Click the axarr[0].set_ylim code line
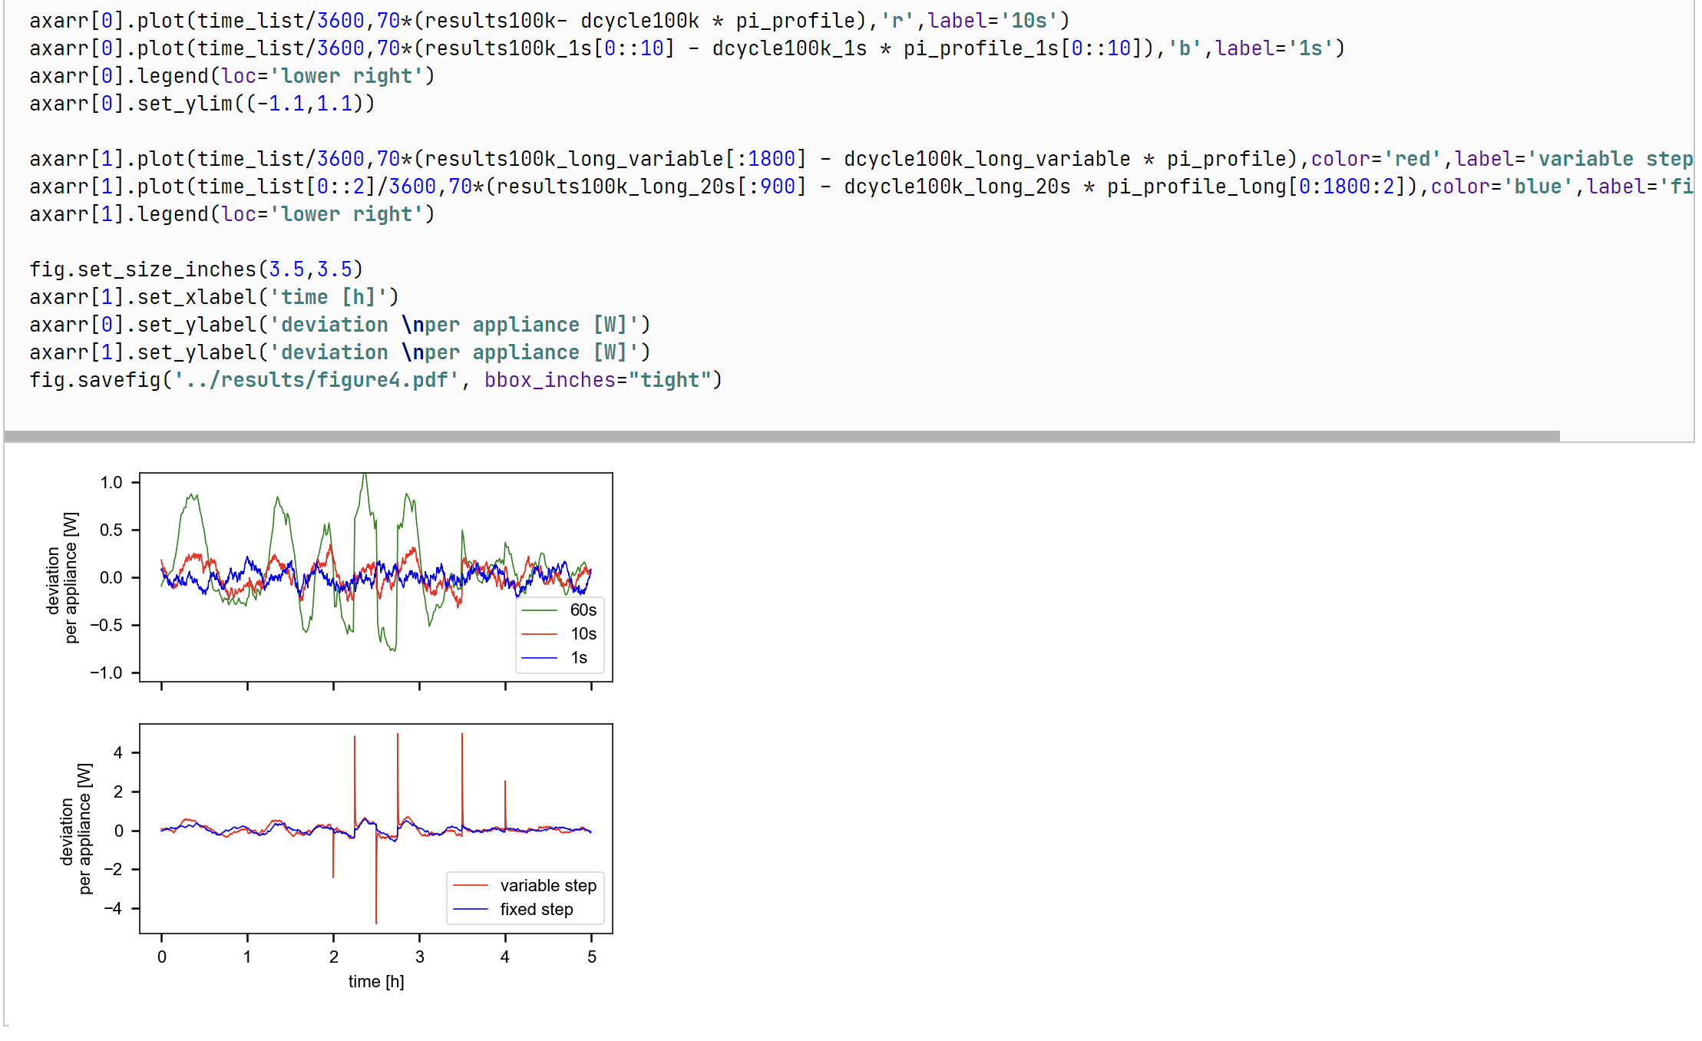The image size is (1702, 1041). [202, 104]
